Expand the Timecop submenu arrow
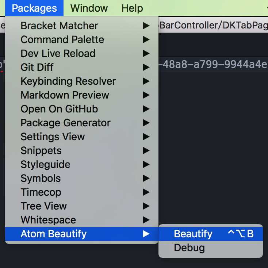Image resolution: width=268 pixels, height=268 pixels. click(146, 192)
